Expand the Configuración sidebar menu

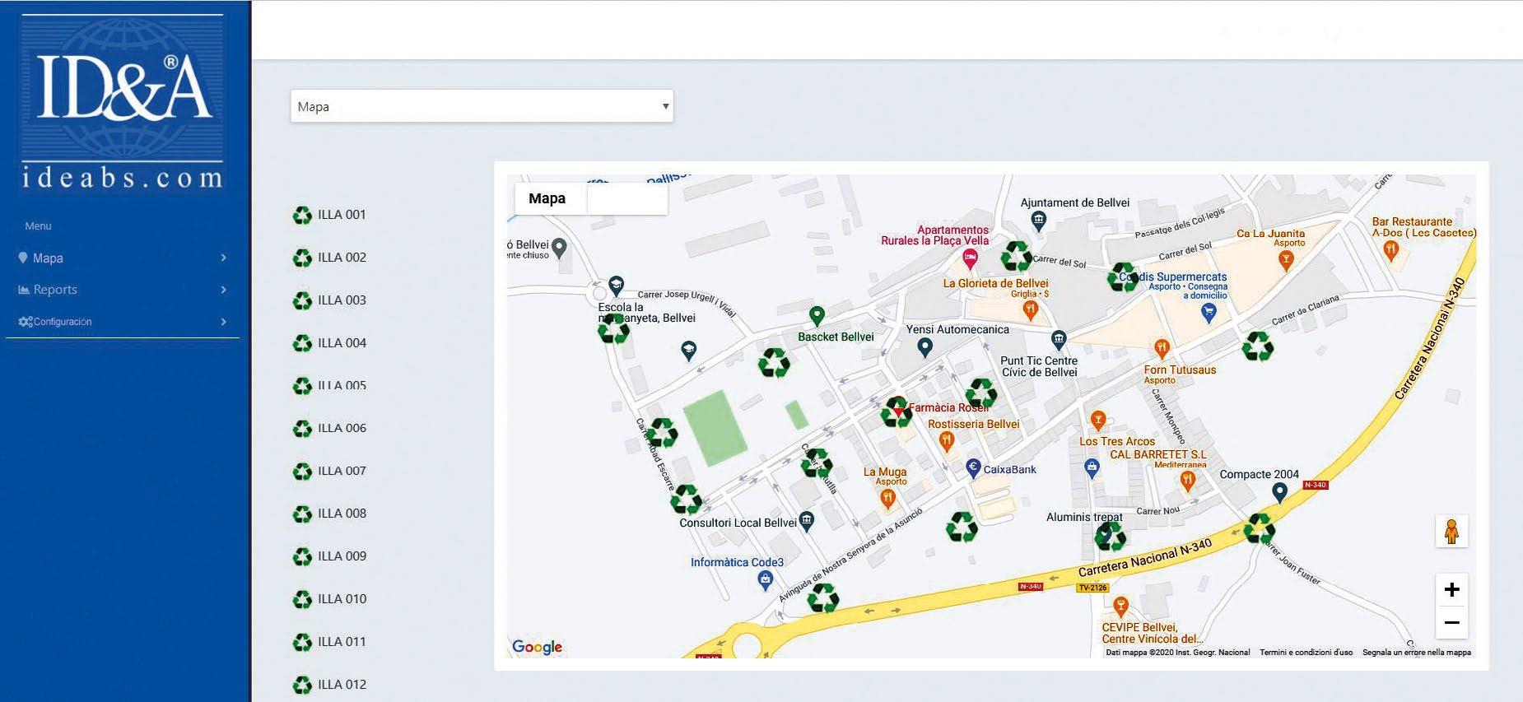pyautogui.click(x=123, y=322)
